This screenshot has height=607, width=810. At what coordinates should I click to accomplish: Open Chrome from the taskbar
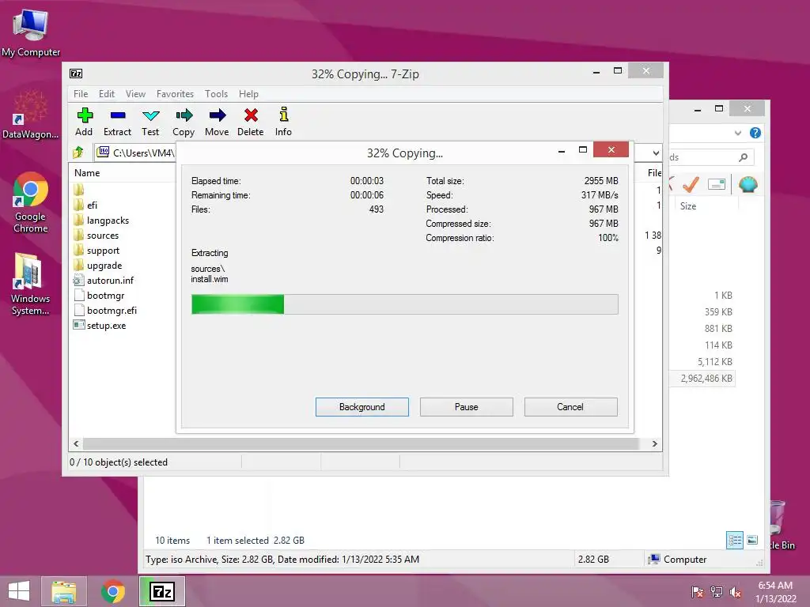click(x=113, y=591)
